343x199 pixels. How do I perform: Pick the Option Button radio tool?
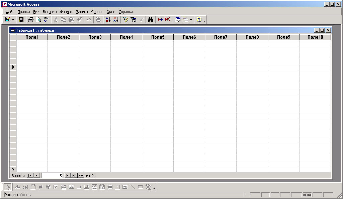pos(48,187)
